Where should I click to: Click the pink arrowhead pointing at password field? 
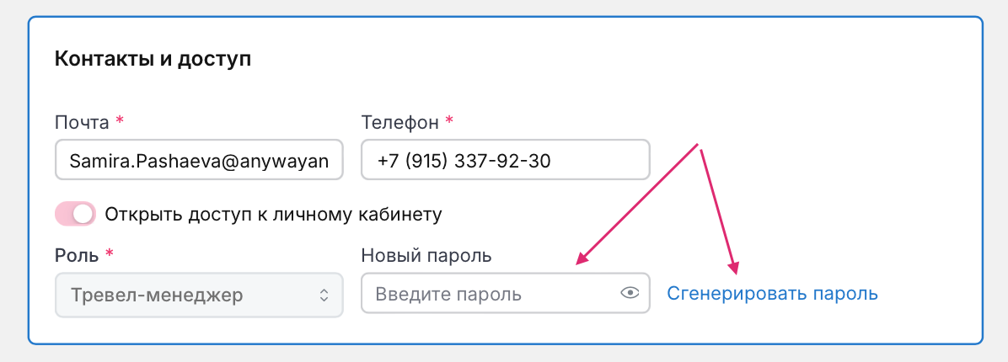tap(582, 261)
